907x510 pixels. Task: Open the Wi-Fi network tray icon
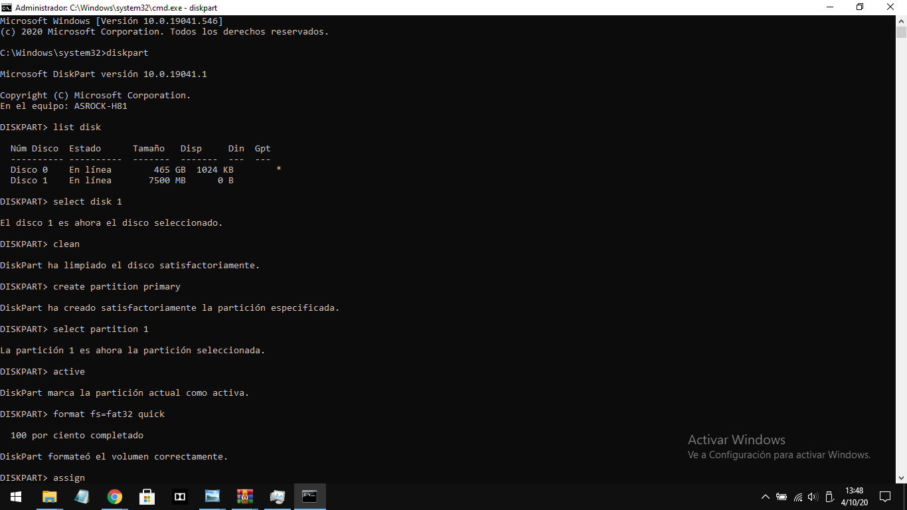[797, 496]
